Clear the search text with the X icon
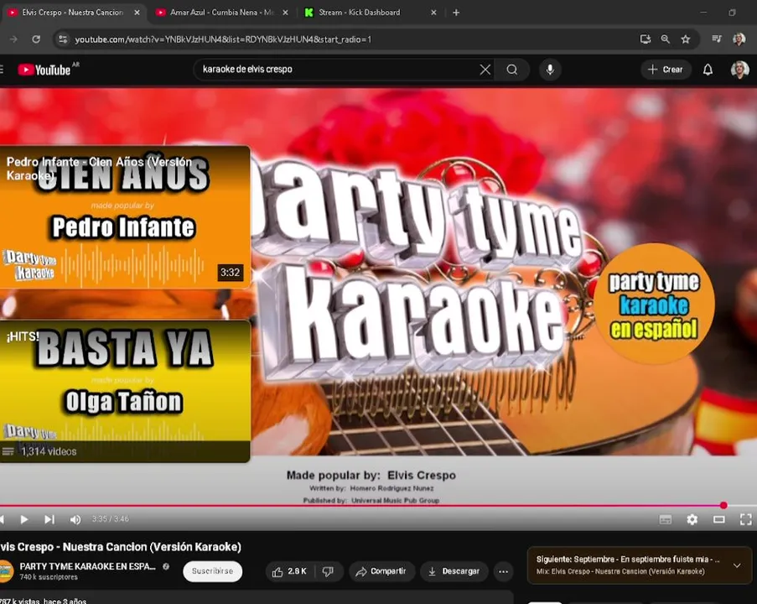This screenshot has height=604, width=757. (485, 70)
